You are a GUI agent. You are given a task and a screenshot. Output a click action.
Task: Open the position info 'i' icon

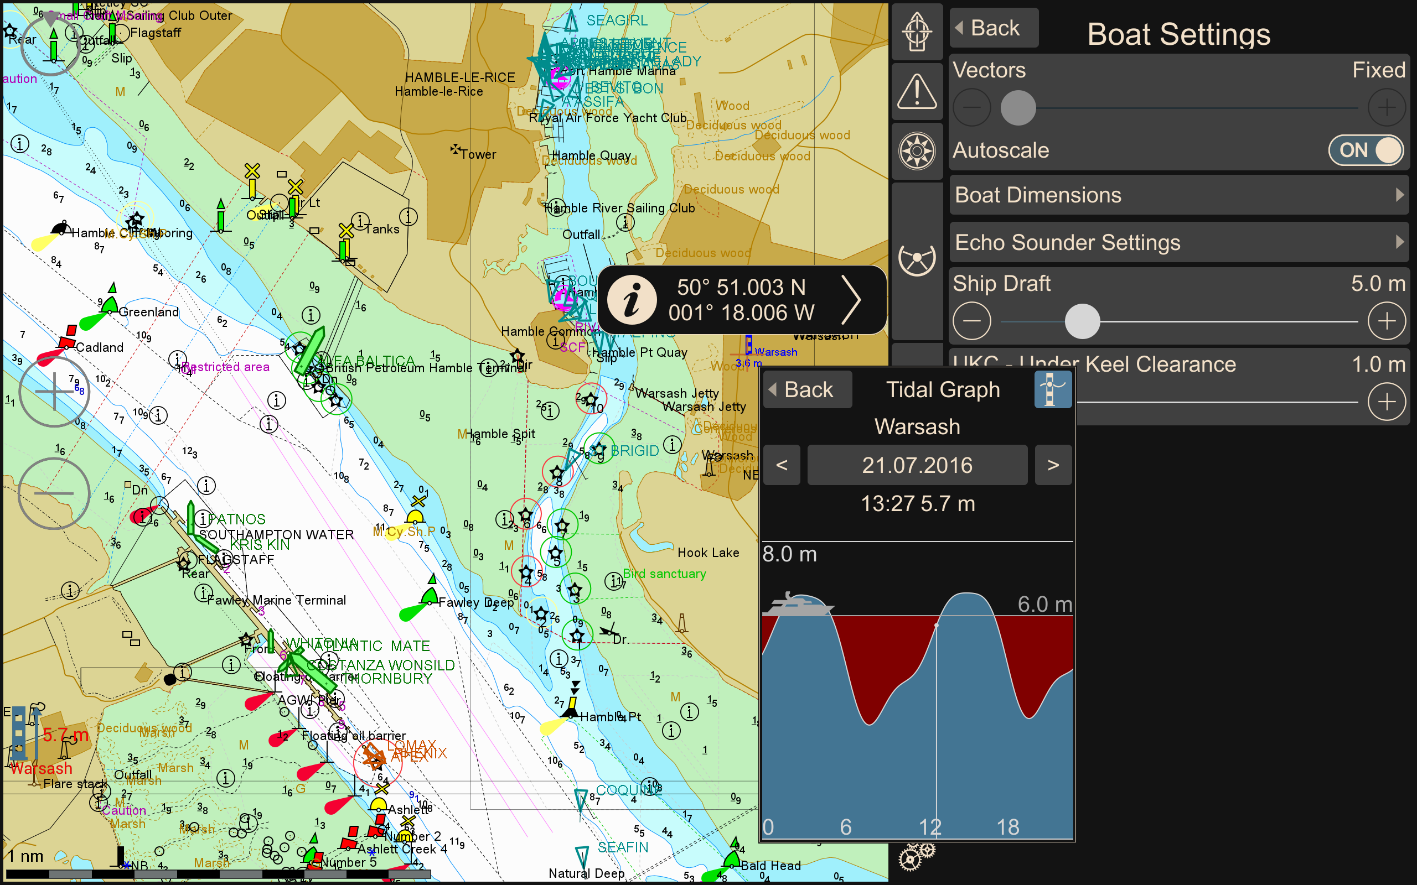pos(632,300)
